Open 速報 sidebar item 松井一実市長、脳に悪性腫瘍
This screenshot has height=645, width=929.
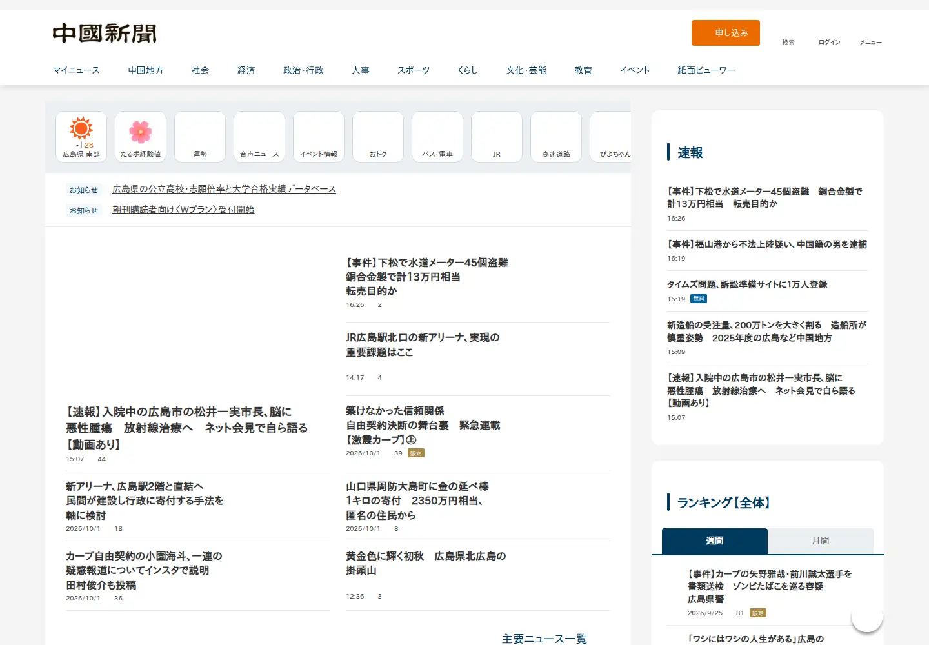click(761, 390)
